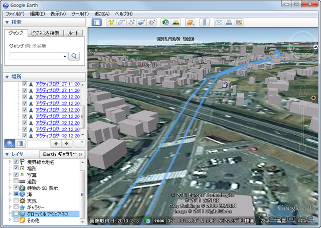Switch to the ビジネスを検索 tab
The image size is (321, 228).
click(x=45, y=33)
